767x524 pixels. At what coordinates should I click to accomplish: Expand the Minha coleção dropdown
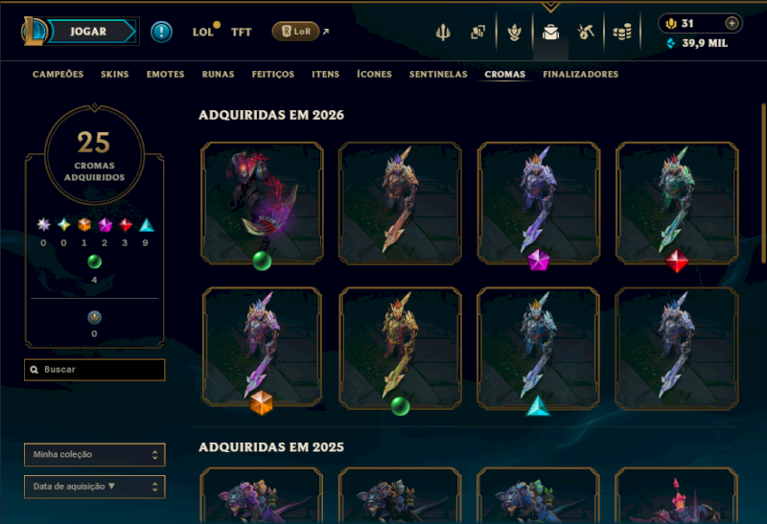coord(94,455)
